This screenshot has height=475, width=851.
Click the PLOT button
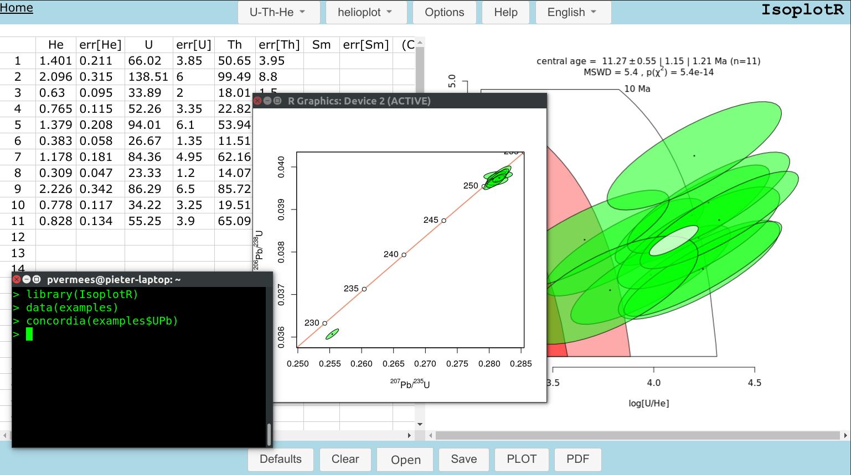pyautogui.click(x=522, y=459)
